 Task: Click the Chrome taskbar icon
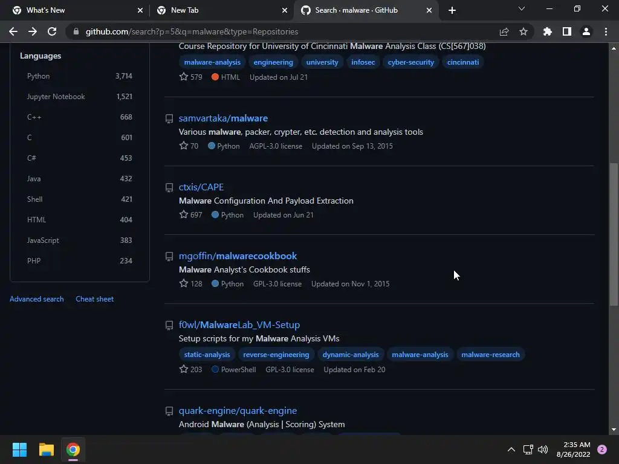tap(73, 449)
